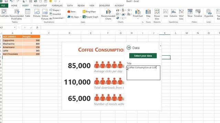Select cell containing Cappucino
Image resolution: width=220 pixels, height=123 pixels.
pos(12,40)
